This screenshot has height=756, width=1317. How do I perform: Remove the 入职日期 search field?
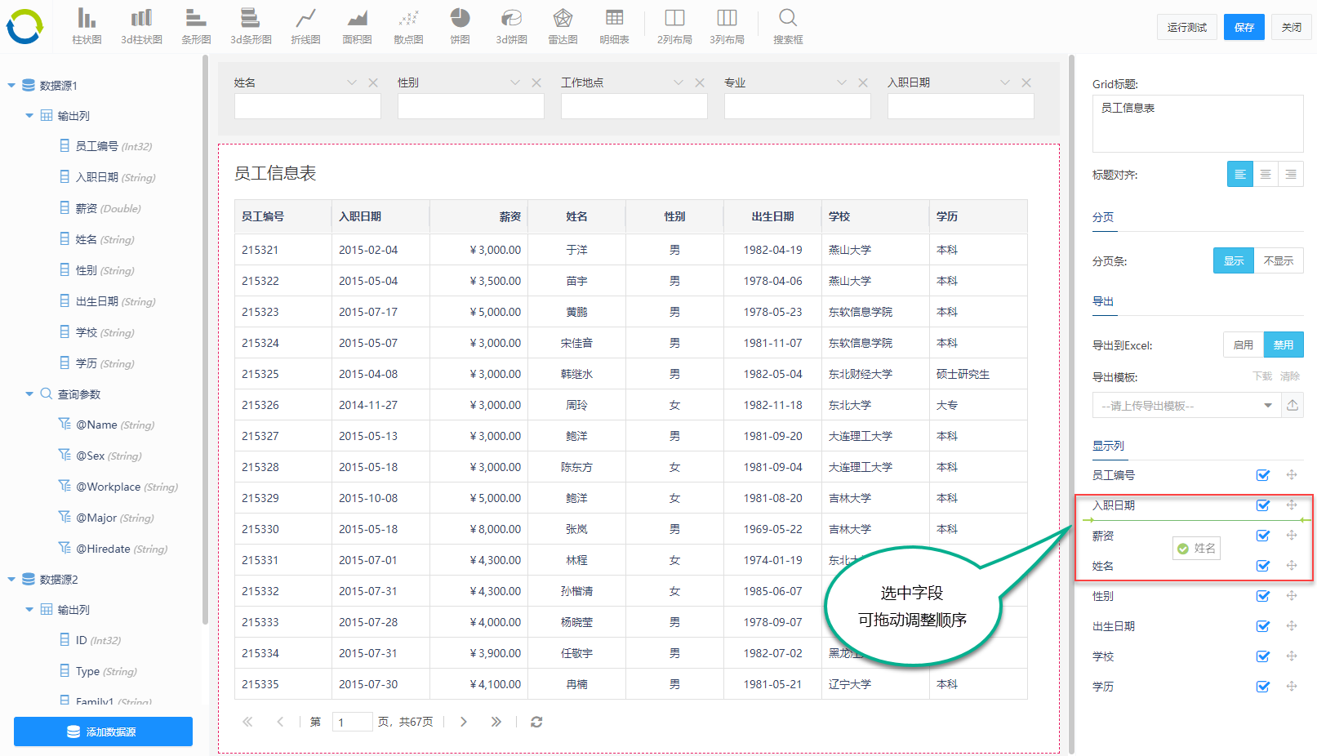[1026, 82]
